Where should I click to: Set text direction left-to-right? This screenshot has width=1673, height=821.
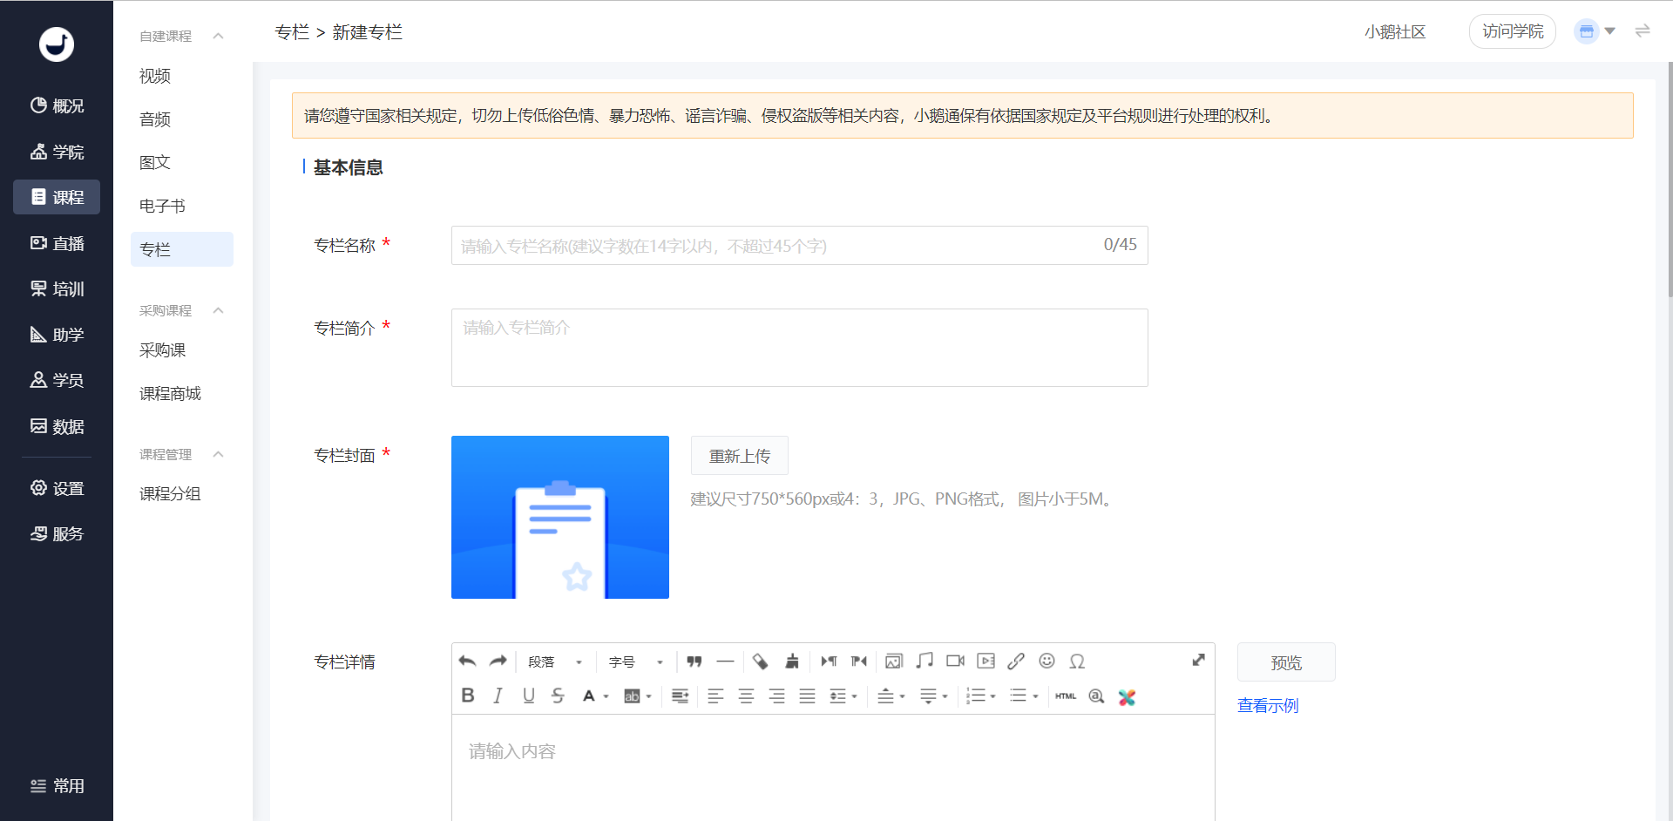pos(829,662)
